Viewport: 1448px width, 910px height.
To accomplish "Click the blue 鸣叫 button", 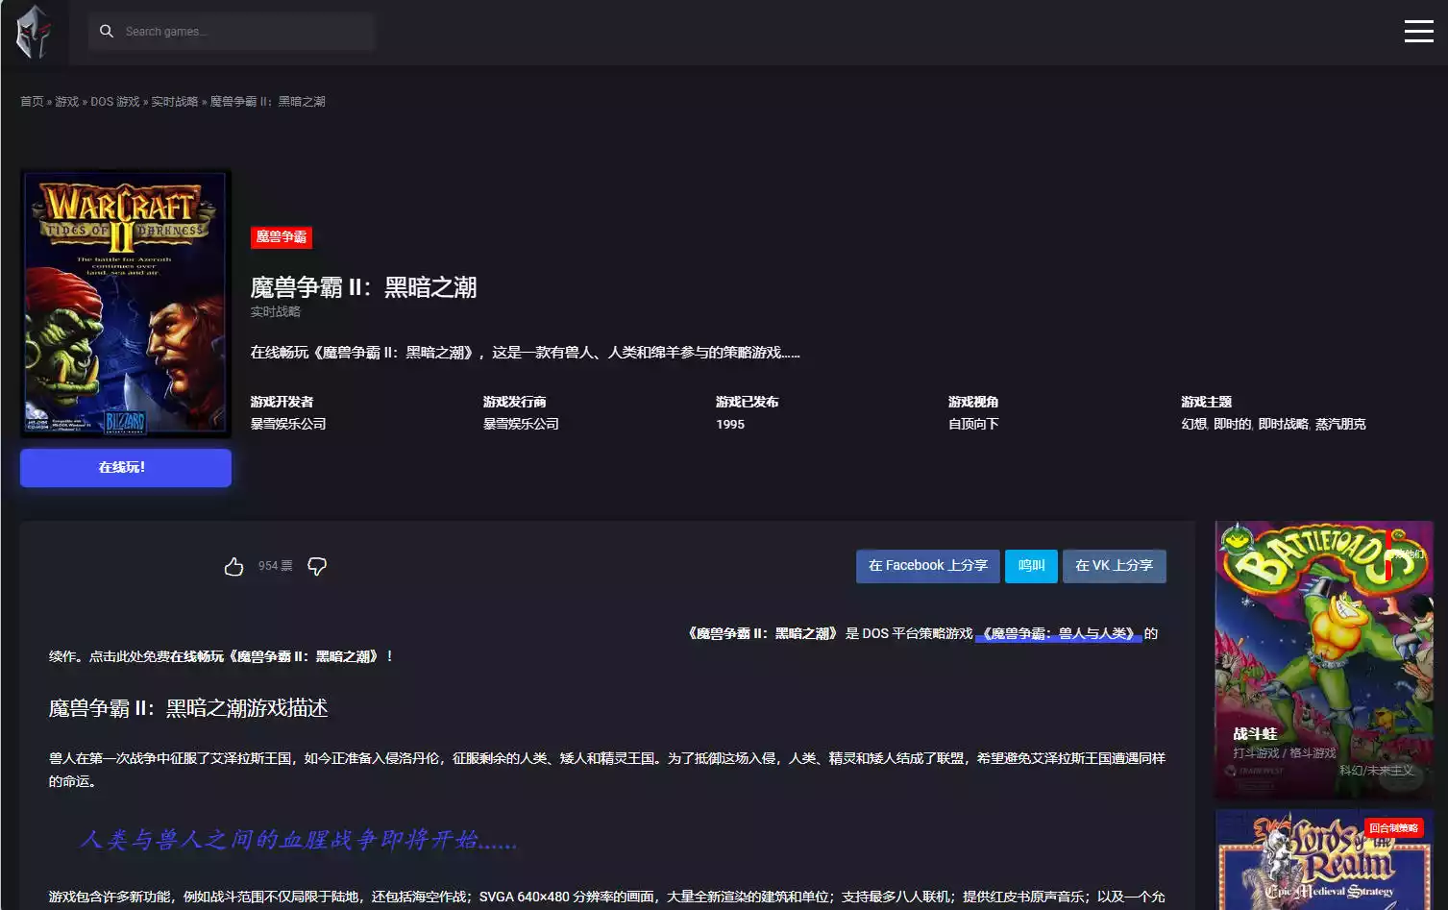I will [1031, 566].
